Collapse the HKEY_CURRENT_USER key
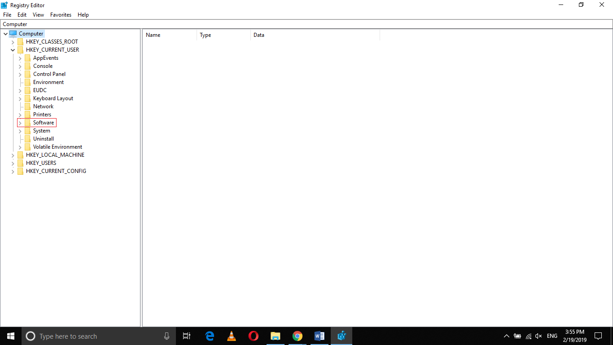This screenshot has width=613, height=345. click(13, 50)
